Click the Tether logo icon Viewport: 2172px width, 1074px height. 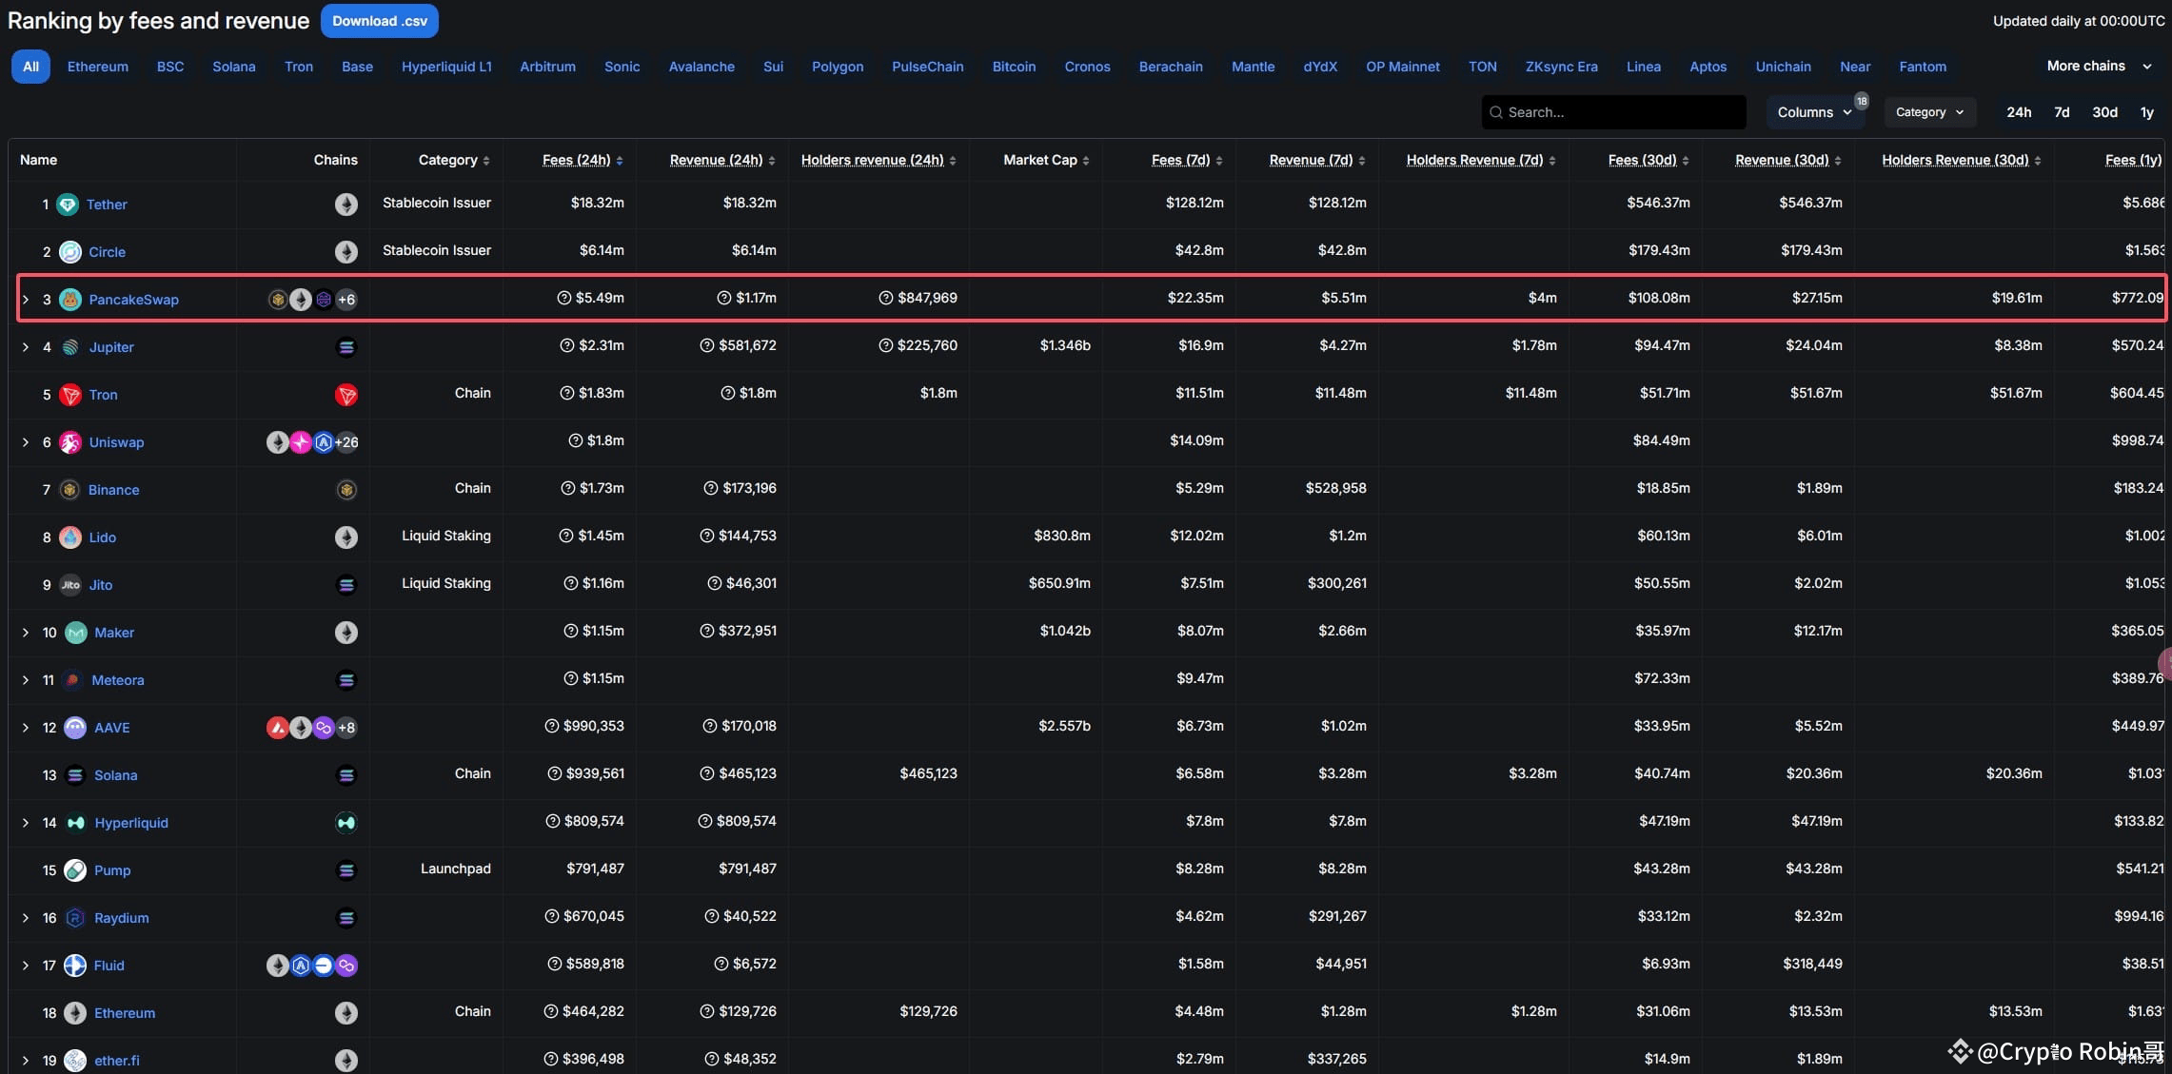[68, 205]
